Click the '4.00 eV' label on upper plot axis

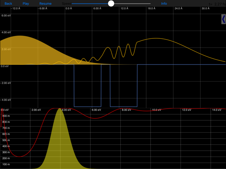[x=6, y=32]
